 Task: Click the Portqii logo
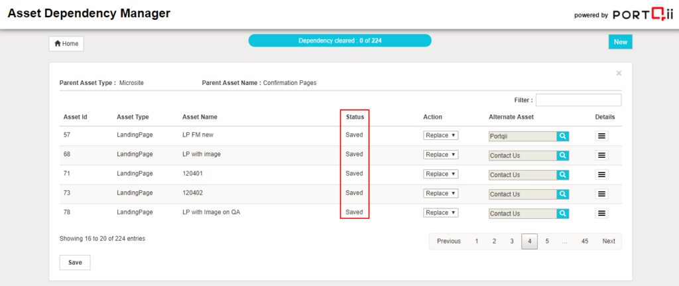point(643,15)
